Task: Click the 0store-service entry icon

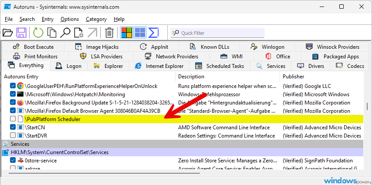Action: coord(20,160)
